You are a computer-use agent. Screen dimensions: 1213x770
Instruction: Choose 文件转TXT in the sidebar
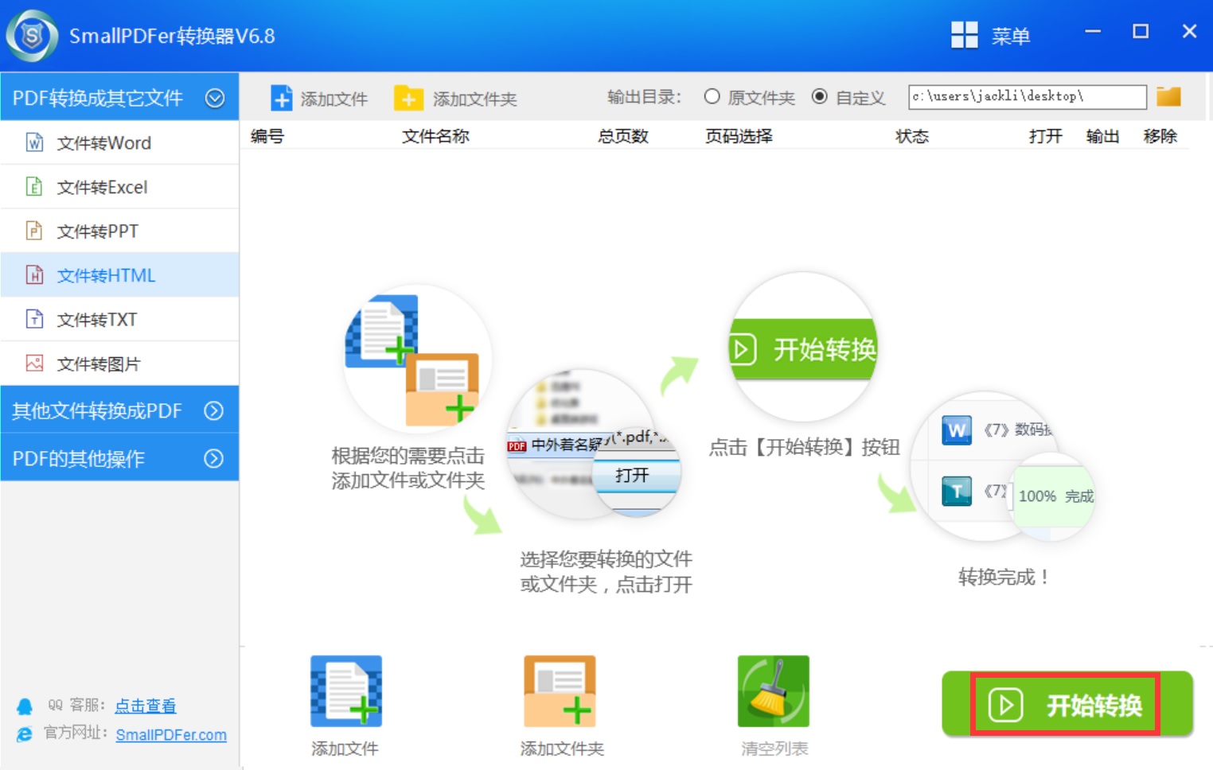coord(119,319)
